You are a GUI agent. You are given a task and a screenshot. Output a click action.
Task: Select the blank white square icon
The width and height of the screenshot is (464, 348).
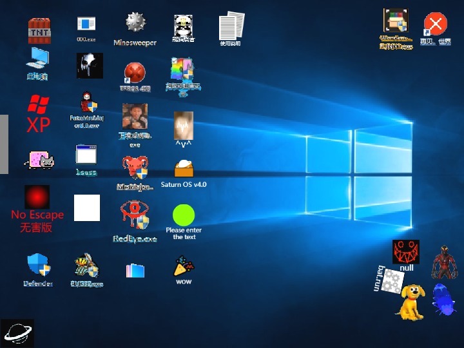pos(87,208)
